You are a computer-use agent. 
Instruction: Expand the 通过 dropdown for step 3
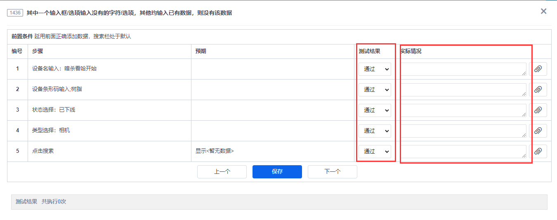(375, 110)
